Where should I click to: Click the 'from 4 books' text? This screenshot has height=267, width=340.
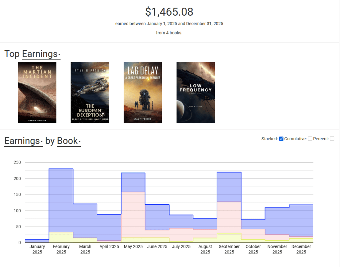(169, 33)
